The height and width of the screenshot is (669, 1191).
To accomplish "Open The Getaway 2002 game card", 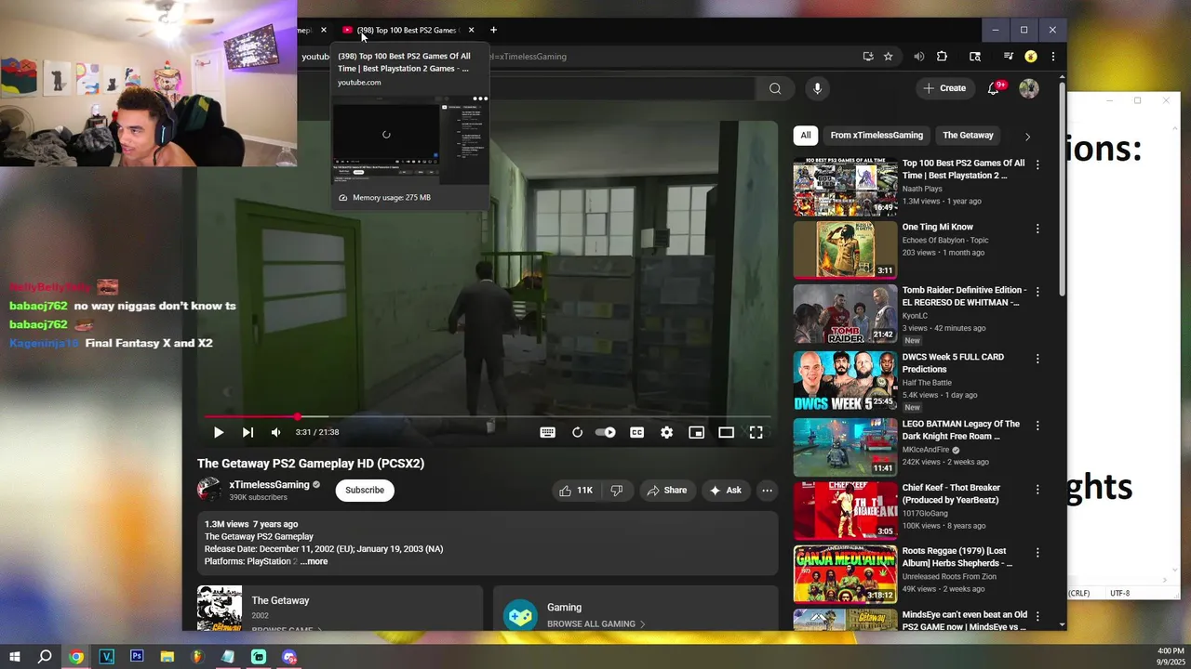I will click(340, 609).
